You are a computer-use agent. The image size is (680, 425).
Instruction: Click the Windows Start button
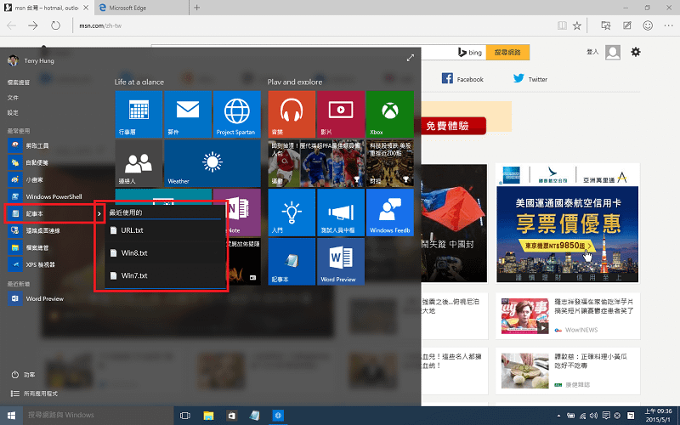click(x=11, y=416)
